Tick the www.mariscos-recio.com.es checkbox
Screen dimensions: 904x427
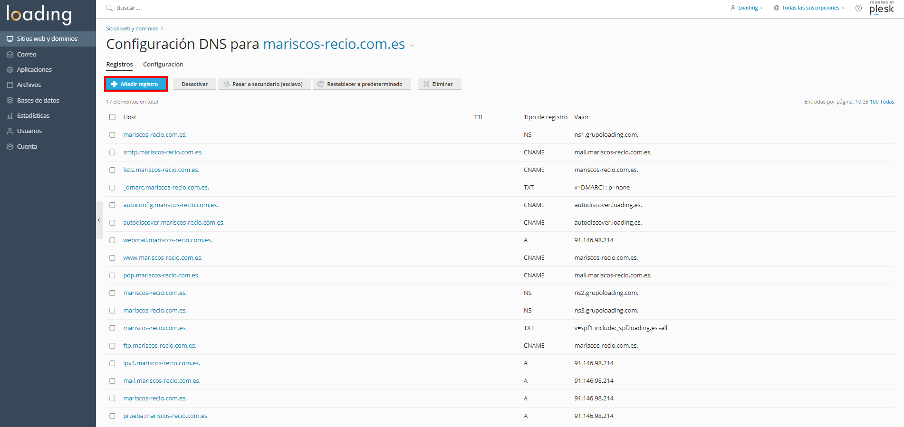pos(112,258)
